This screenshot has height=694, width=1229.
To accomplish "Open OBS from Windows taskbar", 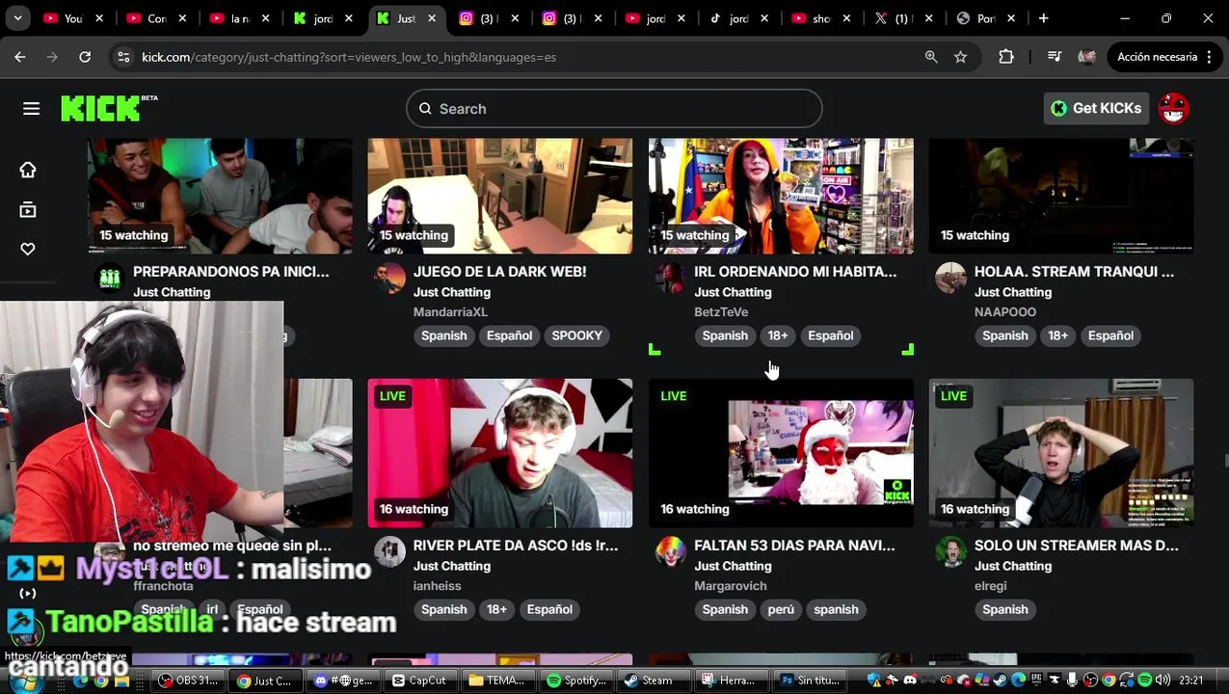I will click(189, 681).
